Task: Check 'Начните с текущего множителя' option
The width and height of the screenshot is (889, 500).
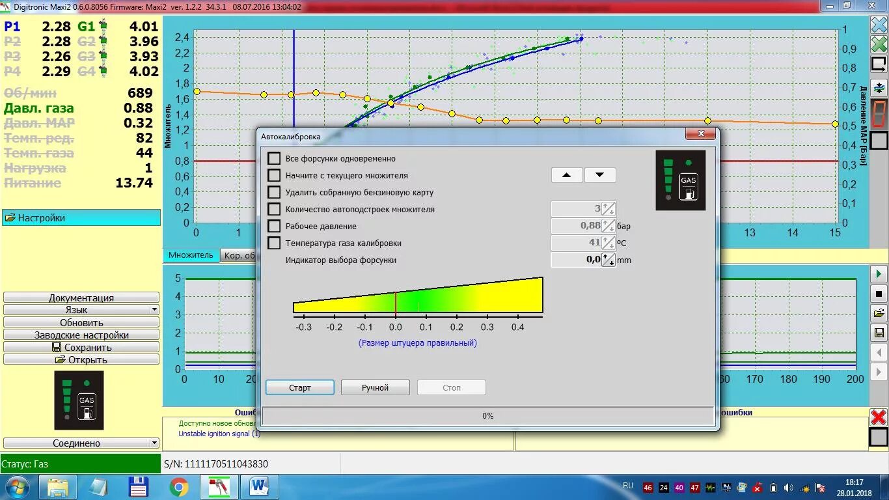Action: coord(274,175)
